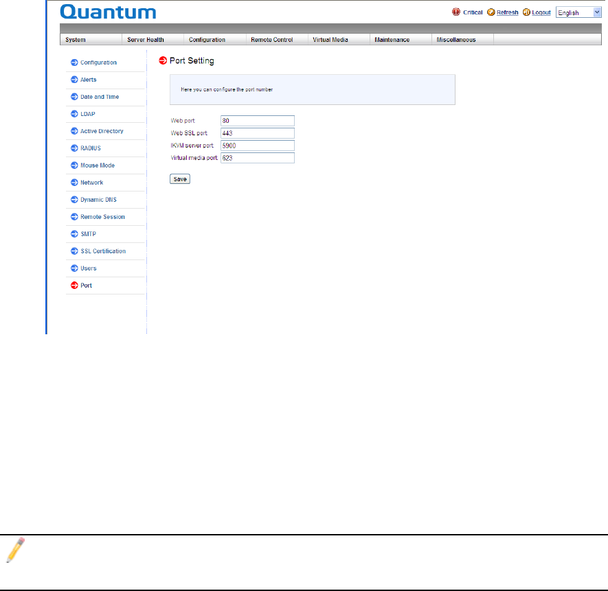
Task: Click the arrow icon beside Active Directory
Action: [x=74, y=131]
